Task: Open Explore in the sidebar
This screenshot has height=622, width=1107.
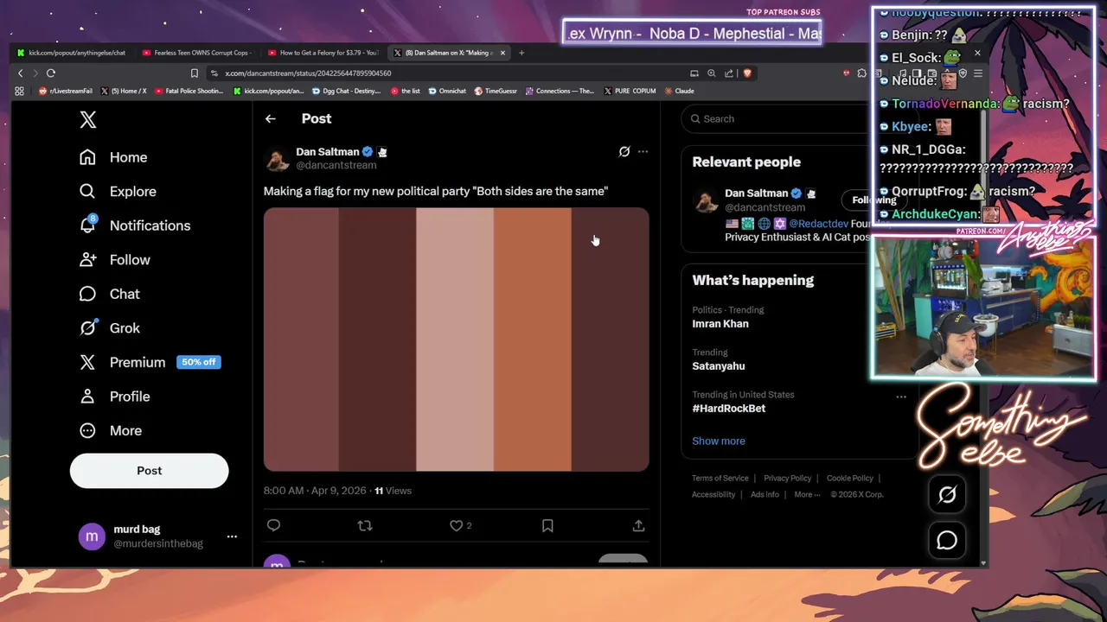Action: click(x=118, y=192)
